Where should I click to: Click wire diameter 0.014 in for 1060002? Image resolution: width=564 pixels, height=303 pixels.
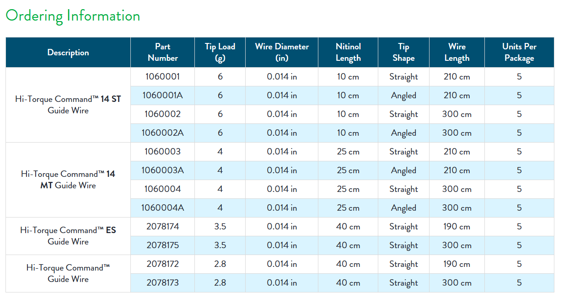coord(282,114)
